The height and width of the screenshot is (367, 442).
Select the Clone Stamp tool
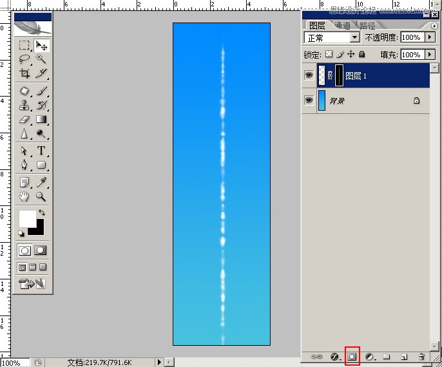click(24, 105)
